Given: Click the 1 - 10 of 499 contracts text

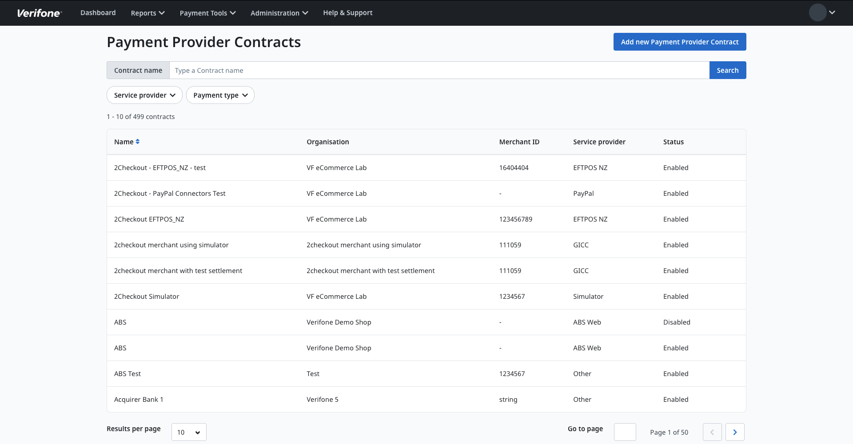Looking at the screenshot, I should click(140, 116).
